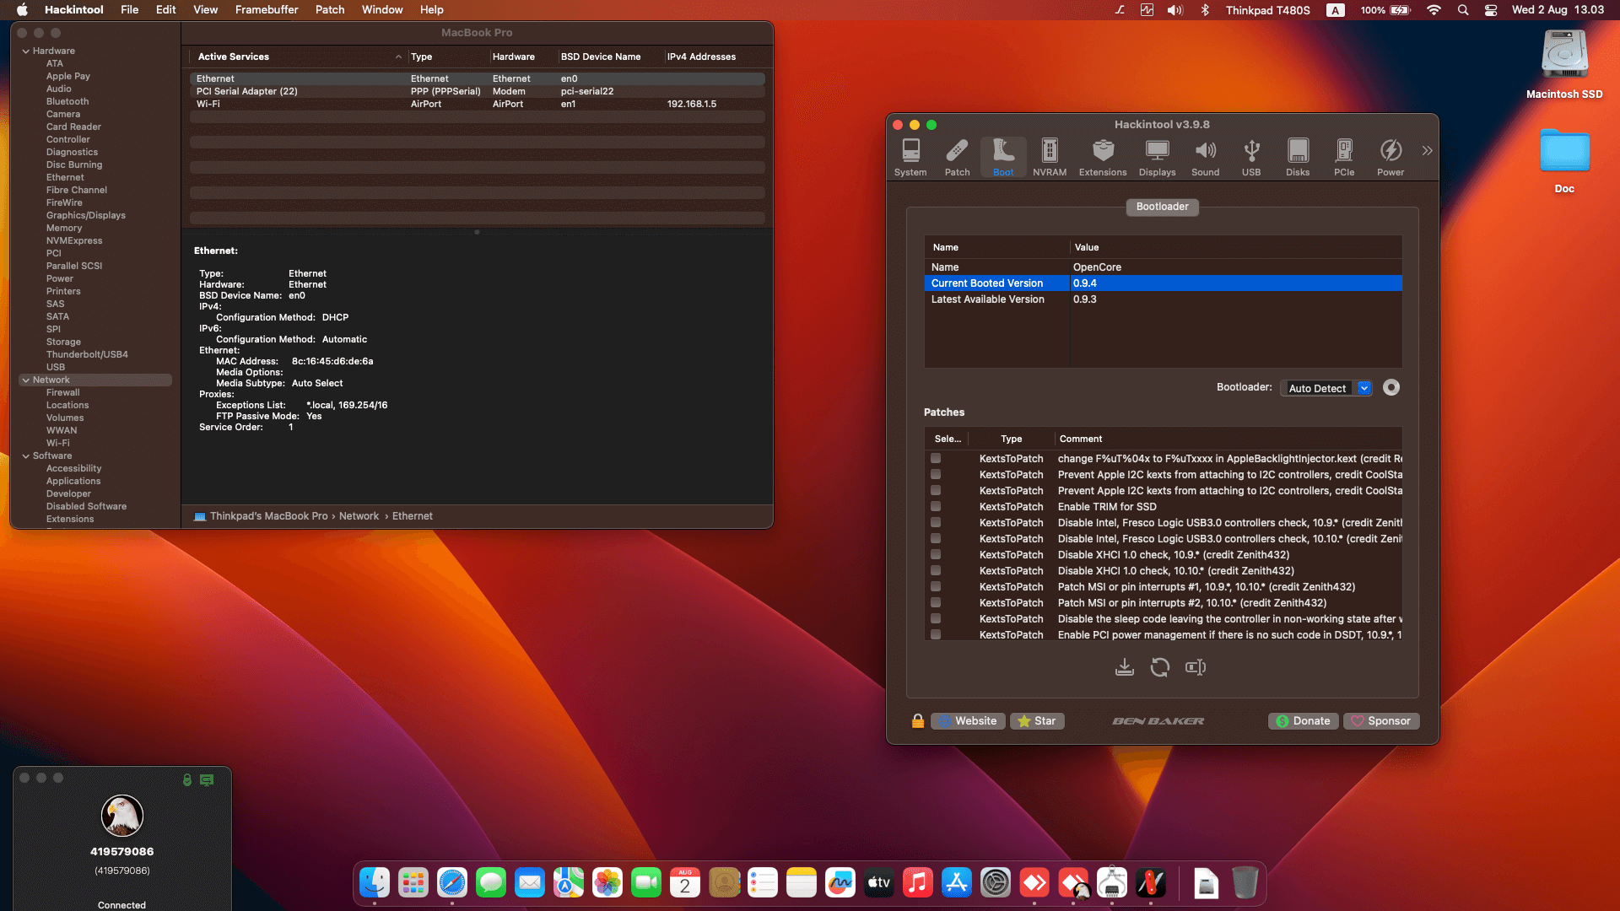Image resolution: width=1620 pixels, height=911 pixels.
Task: Check the Enable TRIM for SSD checkbox
Action: point(936,507)
